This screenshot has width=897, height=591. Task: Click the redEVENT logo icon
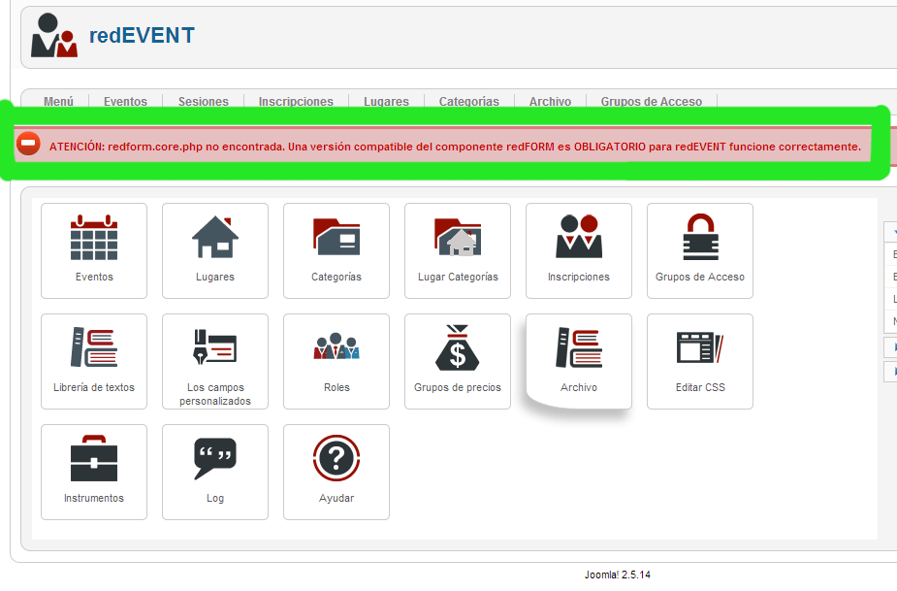click(53, 36)
